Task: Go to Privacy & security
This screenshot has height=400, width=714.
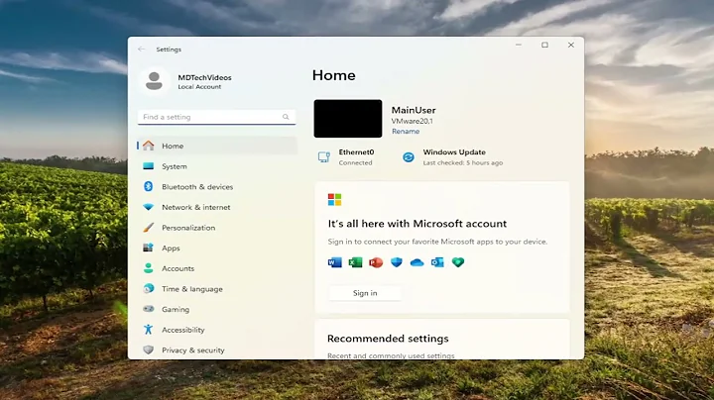Action: point(217,350)
